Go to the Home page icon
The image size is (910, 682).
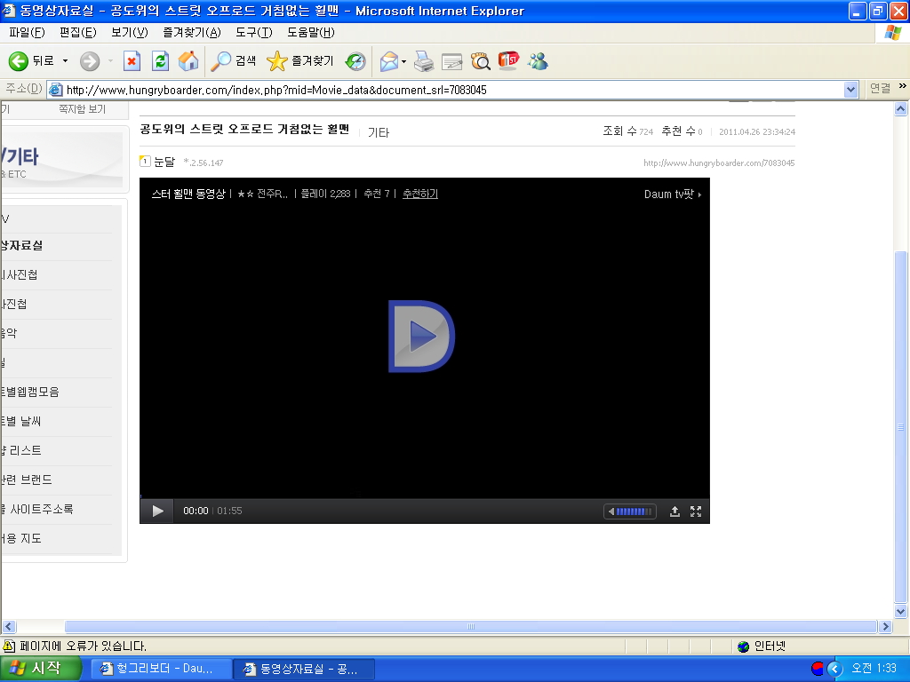(188, 61)
